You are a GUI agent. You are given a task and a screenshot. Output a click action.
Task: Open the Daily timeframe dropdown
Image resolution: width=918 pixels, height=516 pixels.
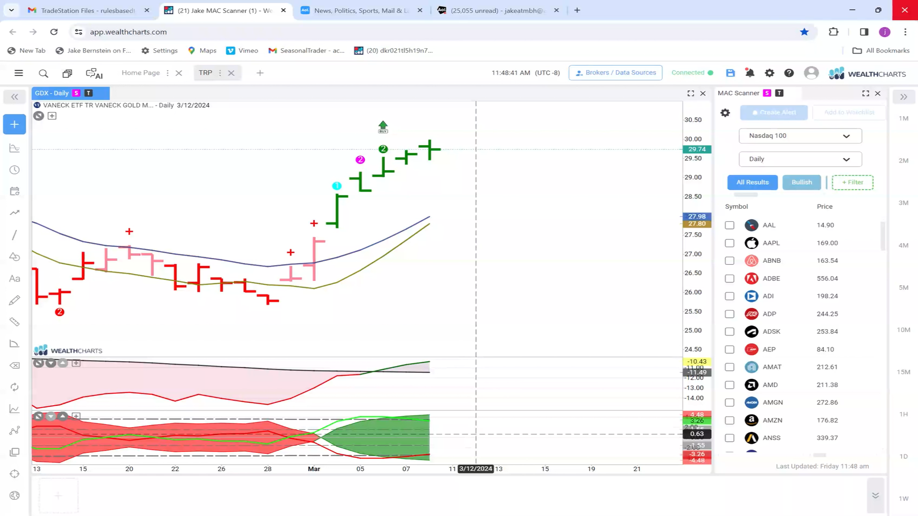[800, 159]
